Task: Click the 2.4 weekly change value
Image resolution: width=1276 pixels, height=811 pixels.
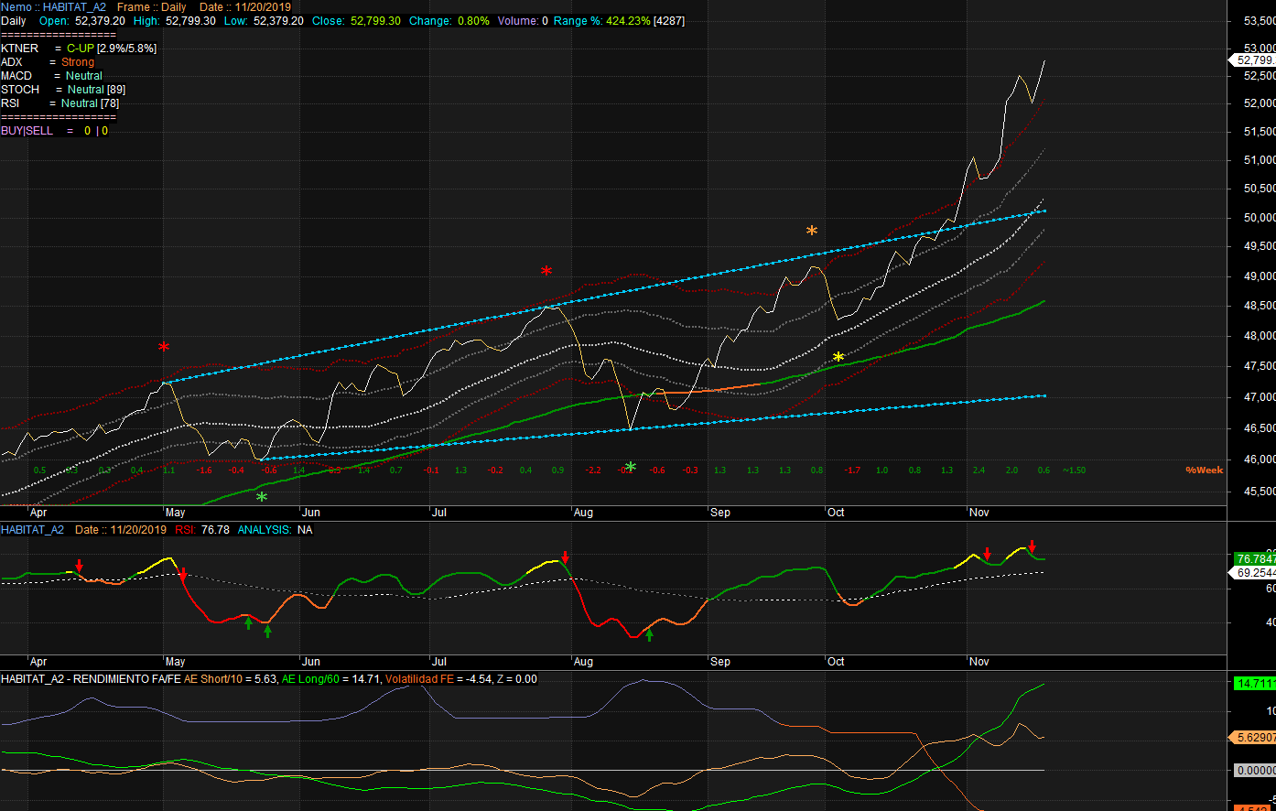Action: (x=979, y=470)
